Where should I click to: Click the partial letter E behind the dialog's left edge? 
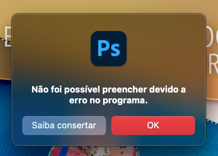point(8,37)
